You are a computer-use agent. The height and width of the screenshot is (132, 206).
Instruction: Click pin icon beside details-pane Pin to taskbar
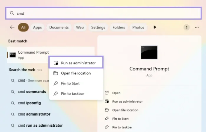(x=107, y=127)
